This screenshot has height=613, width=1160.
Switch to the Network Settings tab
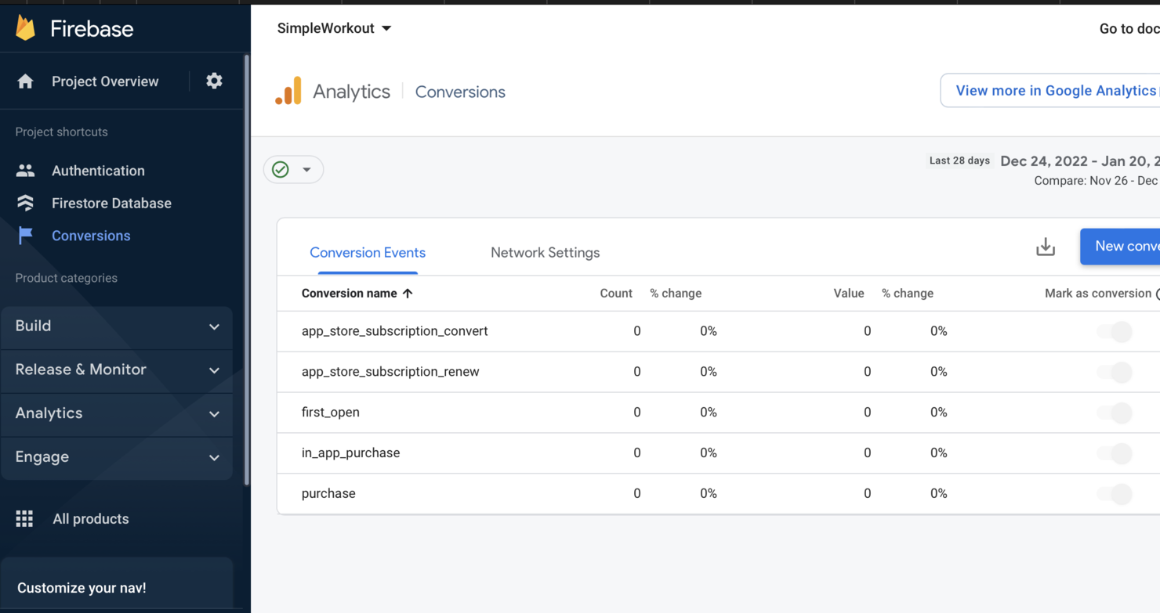(545, 252)
